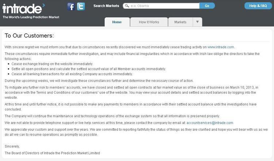Open Intrade's Facebook page icon
The image size is (274, 161).
71,7
